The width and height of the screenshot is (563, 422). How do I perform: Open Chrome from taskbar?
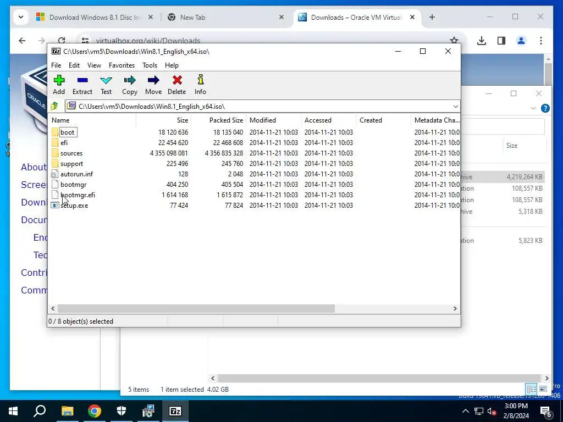coord(94,411)
